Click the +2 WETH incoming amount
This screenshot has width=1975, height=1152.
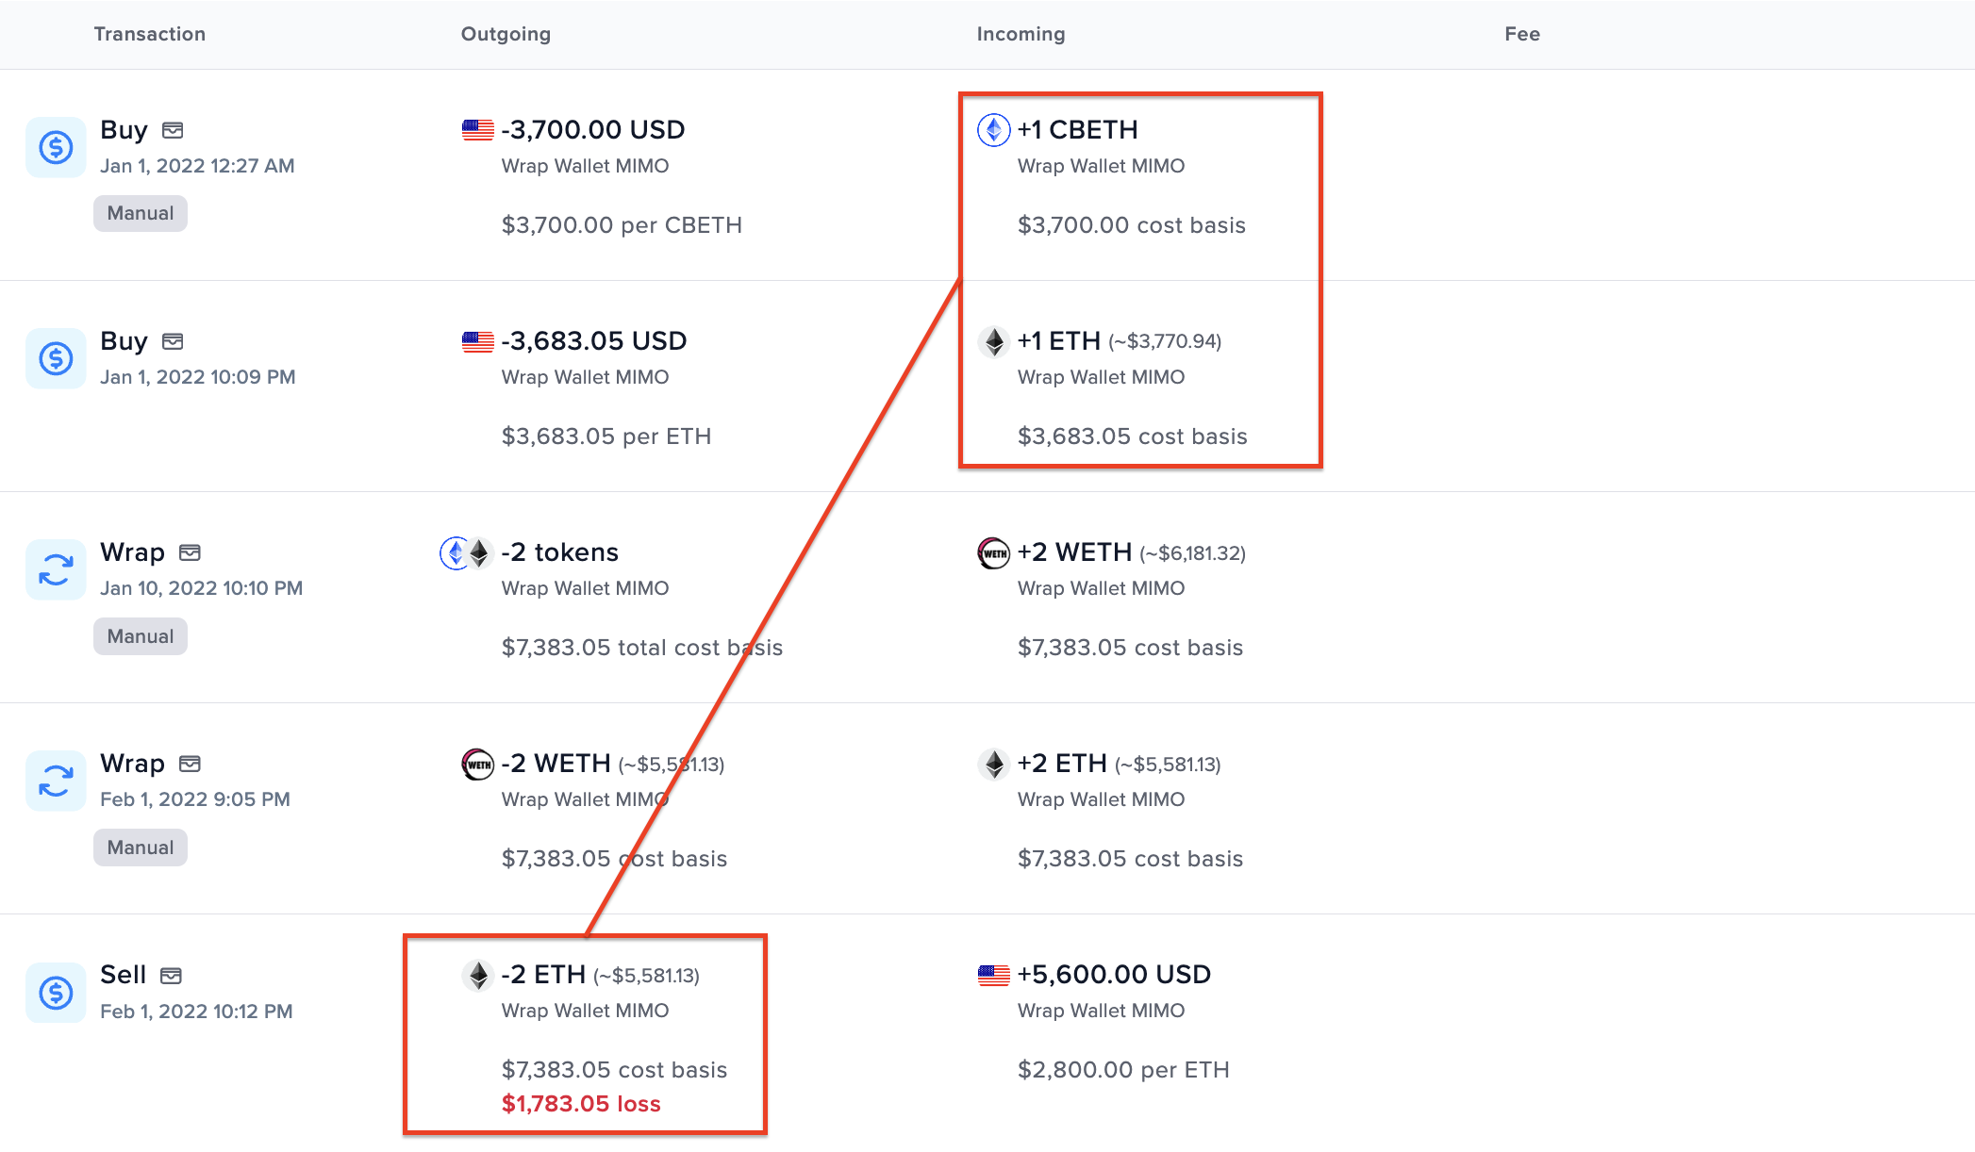pos(1074,552)
